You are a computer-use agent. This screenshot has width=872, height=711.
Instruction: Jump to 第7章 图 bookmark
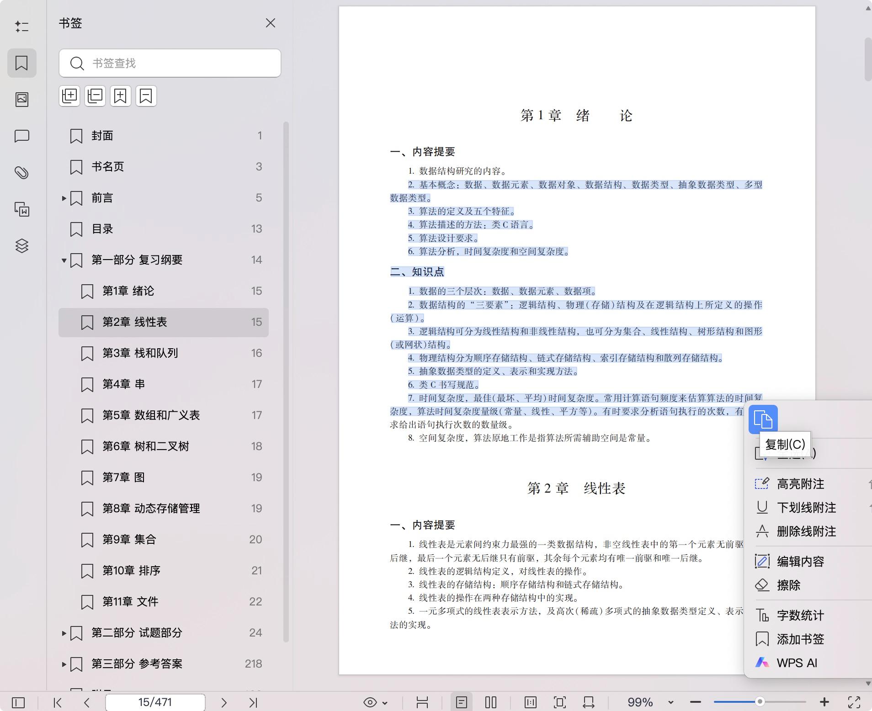coord(164,478)
